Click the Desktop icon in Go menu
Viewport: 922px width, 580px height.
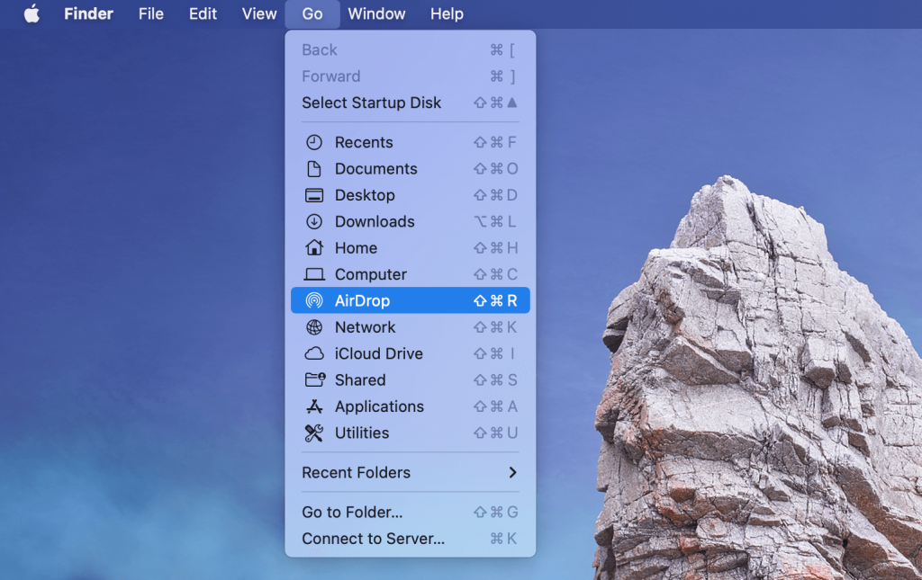click(314, 195)
